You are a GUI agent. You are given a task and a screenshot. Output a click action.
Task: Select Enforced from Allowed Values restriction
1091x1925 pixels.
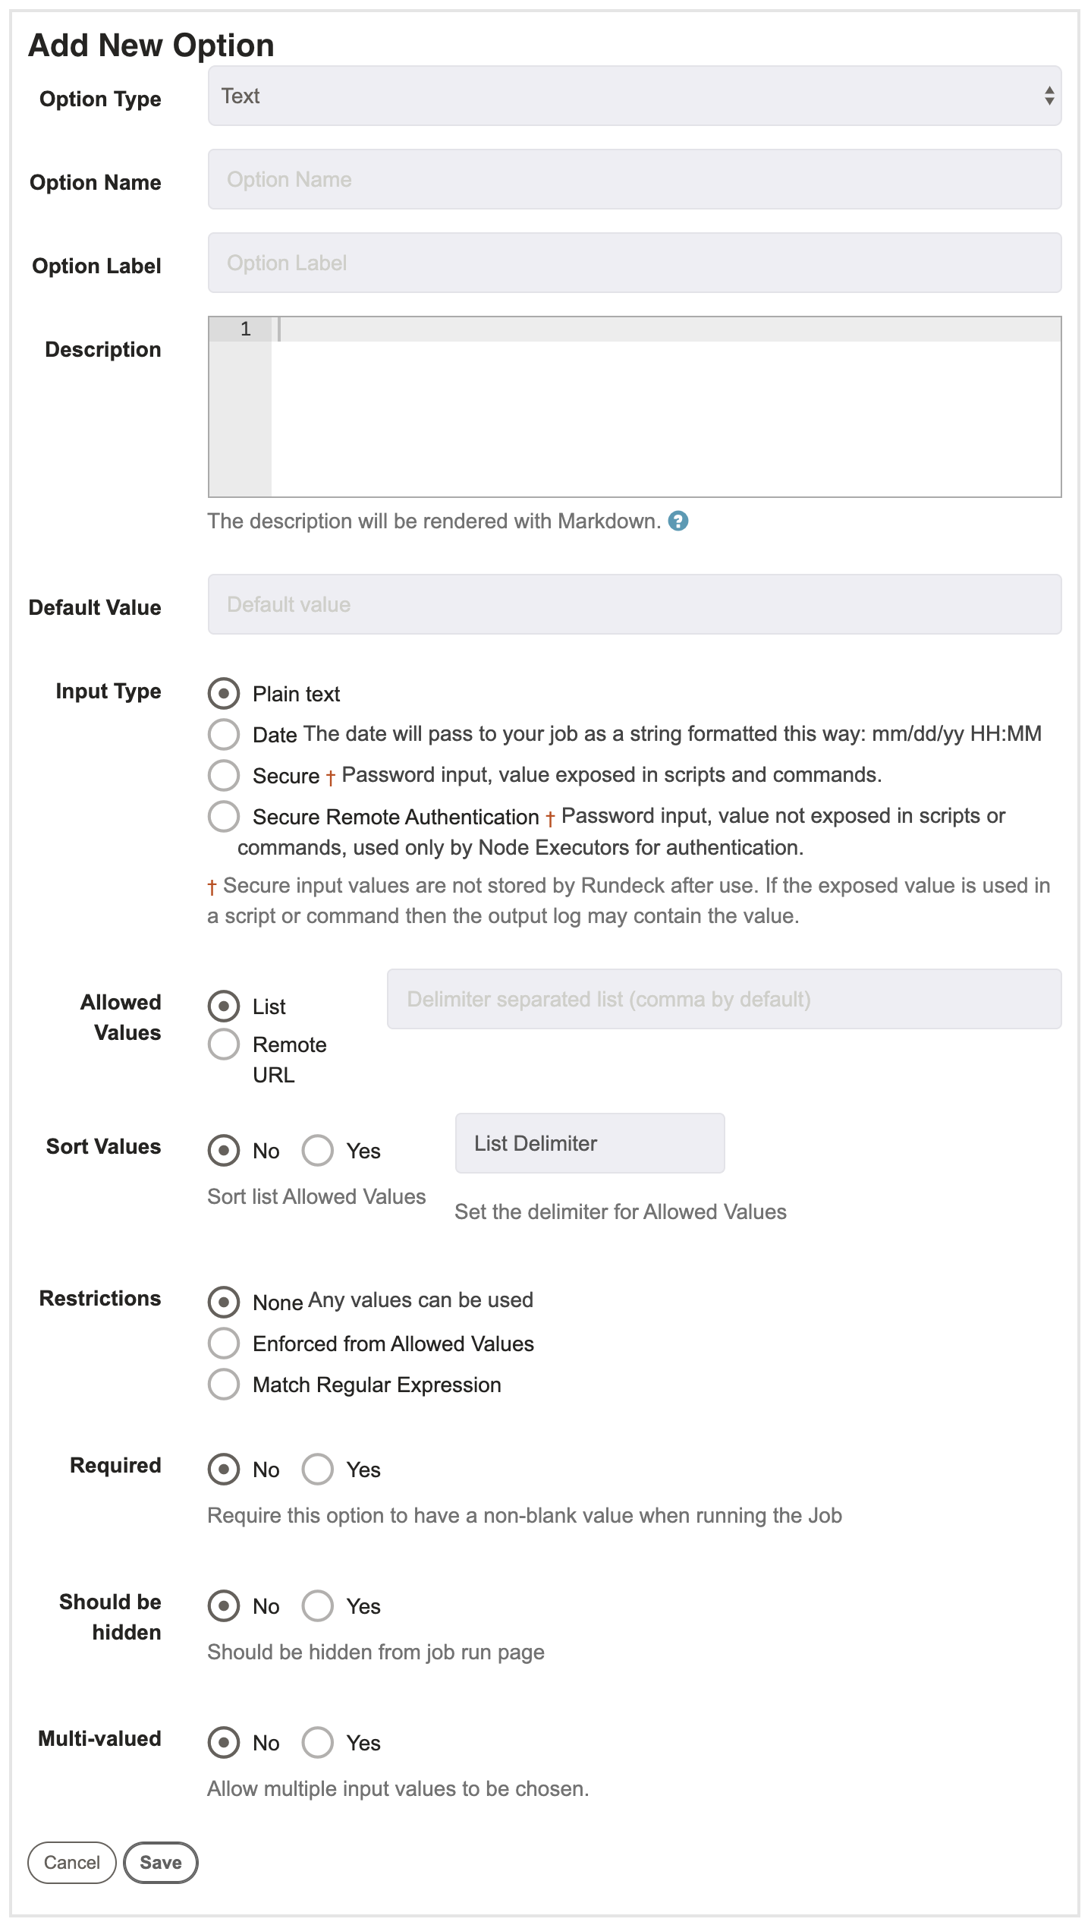click(224, 1343)
